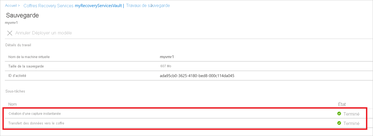The image size is (373, 136).
Task: Click the X cancel icon
Action: [10, 33]
